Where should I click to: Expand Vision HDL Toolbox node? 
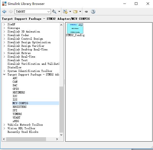click(x=4, y=128)
